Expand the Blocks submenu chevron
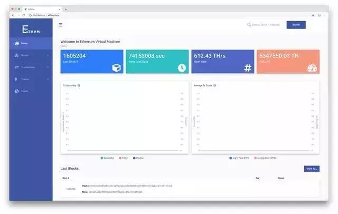338x214 pixels. tap(48, 55)
